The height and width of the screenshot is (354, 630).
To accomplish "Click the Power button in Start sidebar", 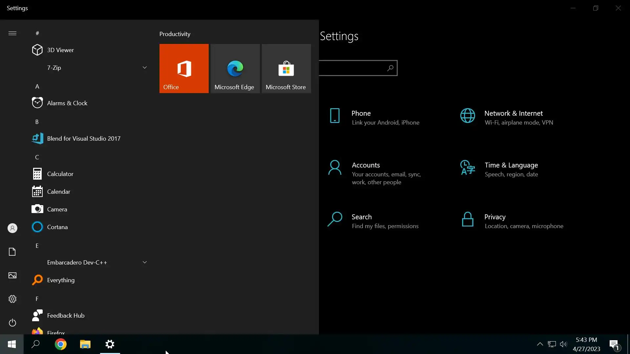I will [x=12, y=323].
